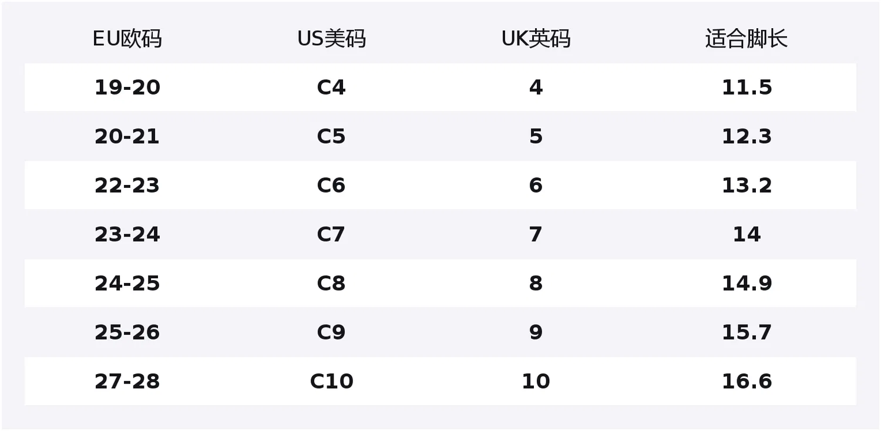Click the C6 US size cell
This screenshot has height=431, width=881.
tap(331, 186)
